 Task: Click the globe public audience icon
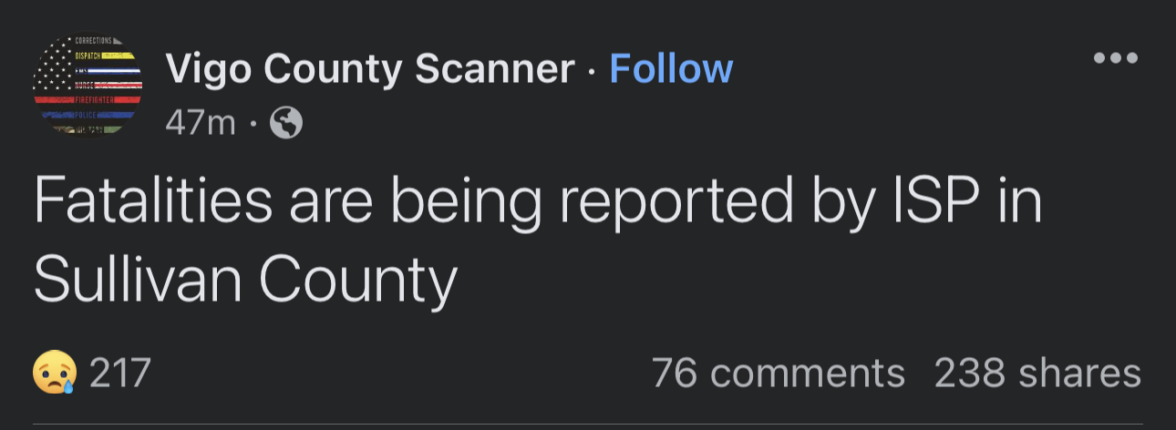pyautogui.click(x=286, y=123)
